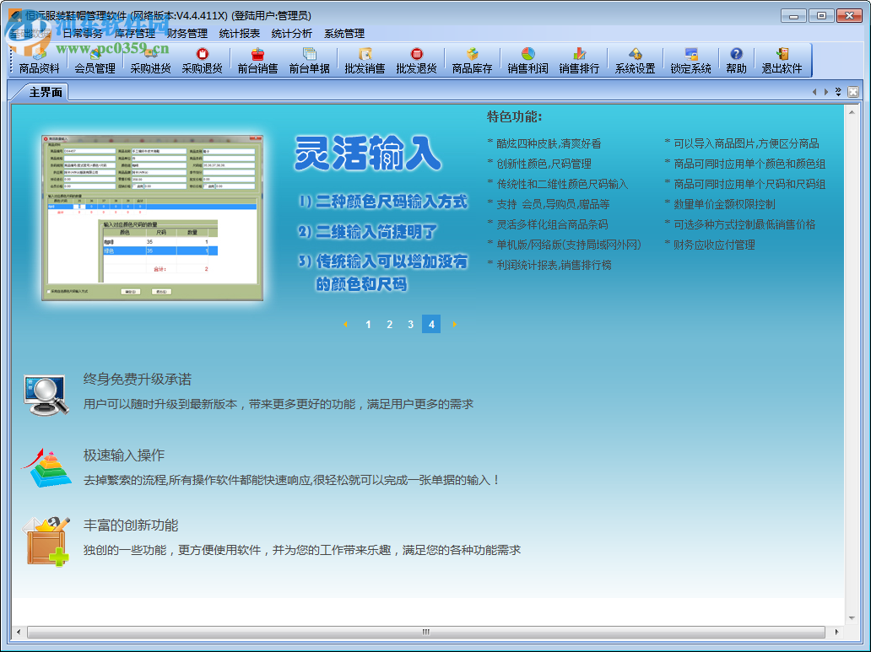Screen dimensions: 871x652
Task: Click 酷炫四种皮肤,清爽好看 feature text
Action: pyautogui.click(x=549, y=144)
